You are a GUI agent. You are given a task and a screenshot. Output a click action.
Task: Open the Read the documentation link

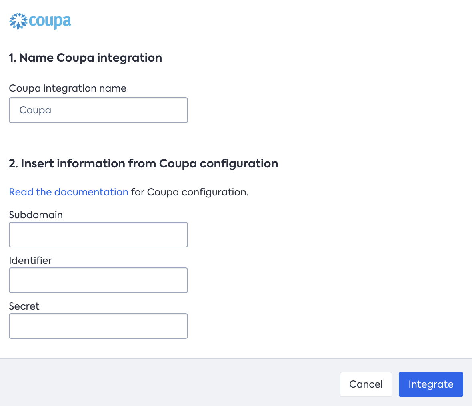[69, 192]
